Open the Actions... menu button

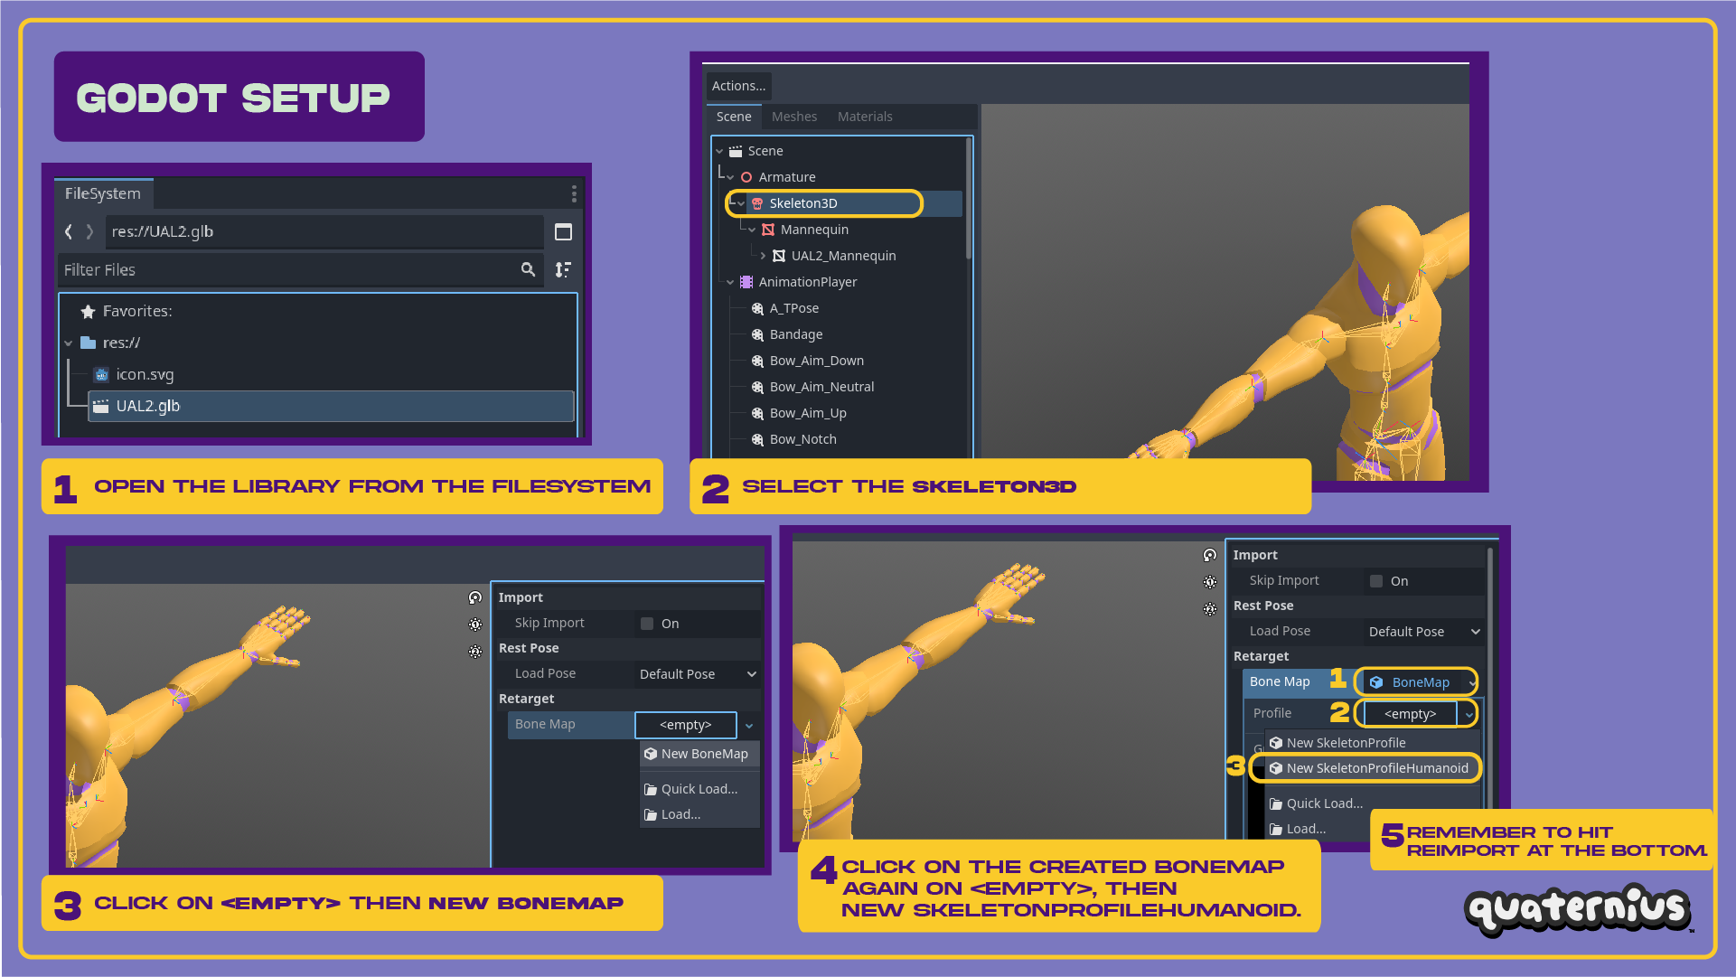click(x=738, y=86)
